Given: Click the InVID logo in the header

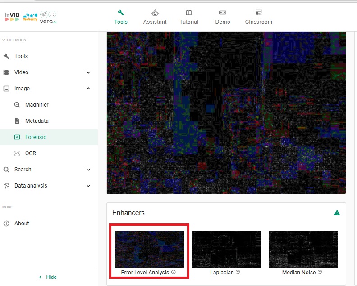Looking at the screenshot, I should coord(12,17).
